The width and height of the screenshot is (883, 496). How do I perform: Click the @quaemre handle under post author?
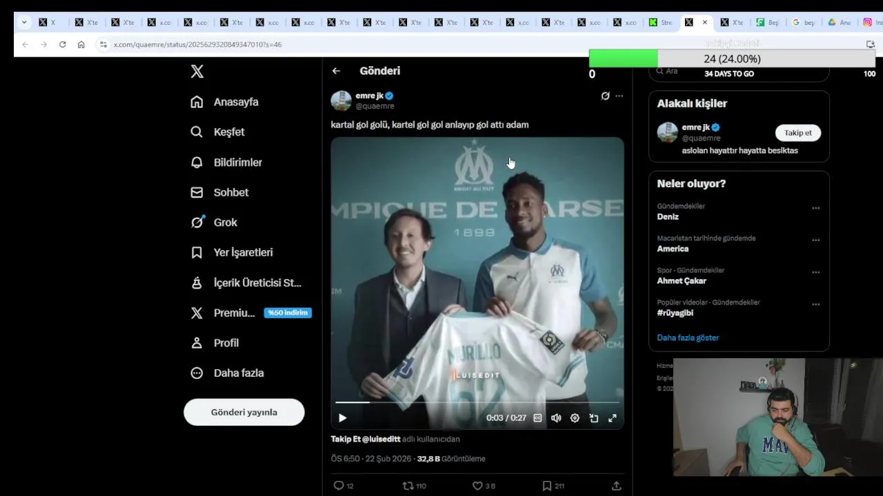[x=375, y=106]
